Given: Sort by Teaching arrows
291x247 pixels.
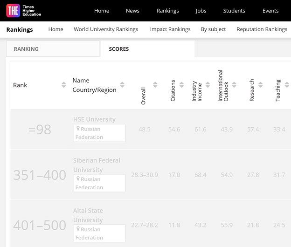Looking at the screenshot, I should 287,85.
